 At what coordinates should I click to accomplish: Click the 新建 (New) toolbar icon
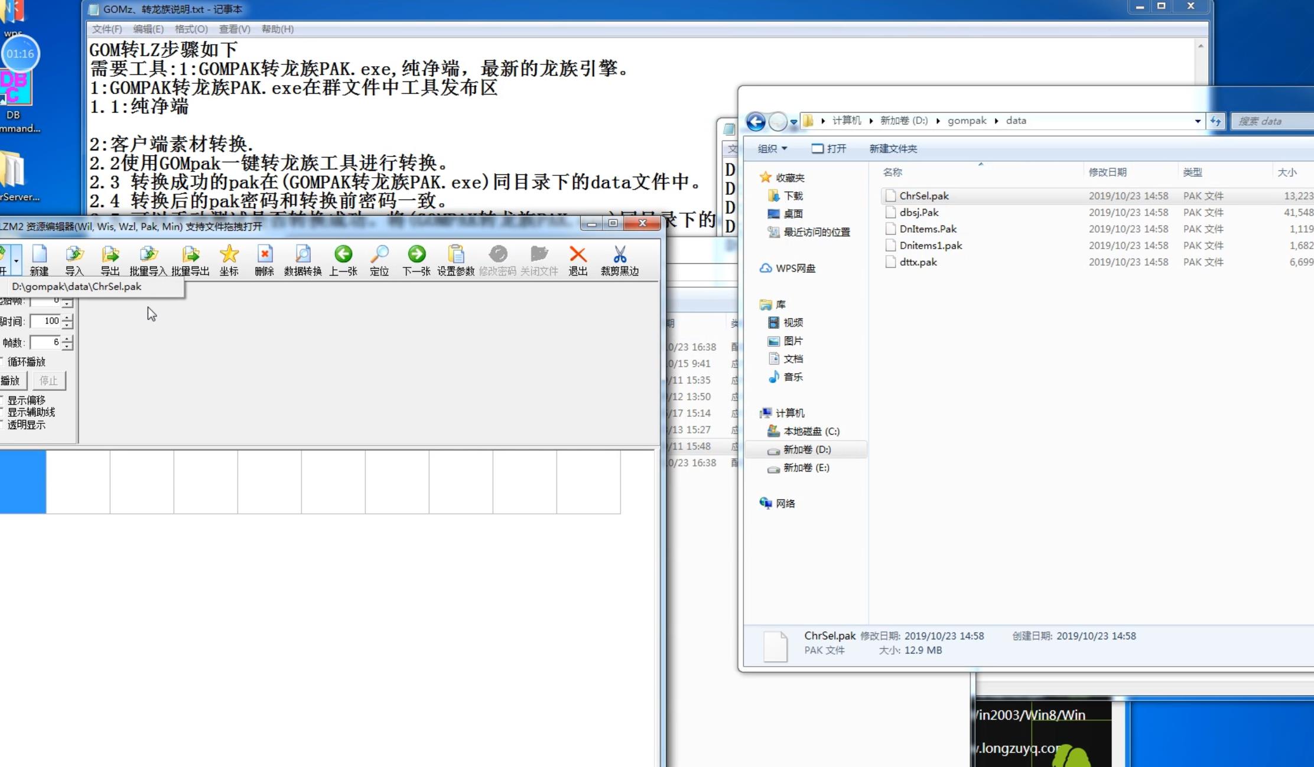click(x=39, y=260)
